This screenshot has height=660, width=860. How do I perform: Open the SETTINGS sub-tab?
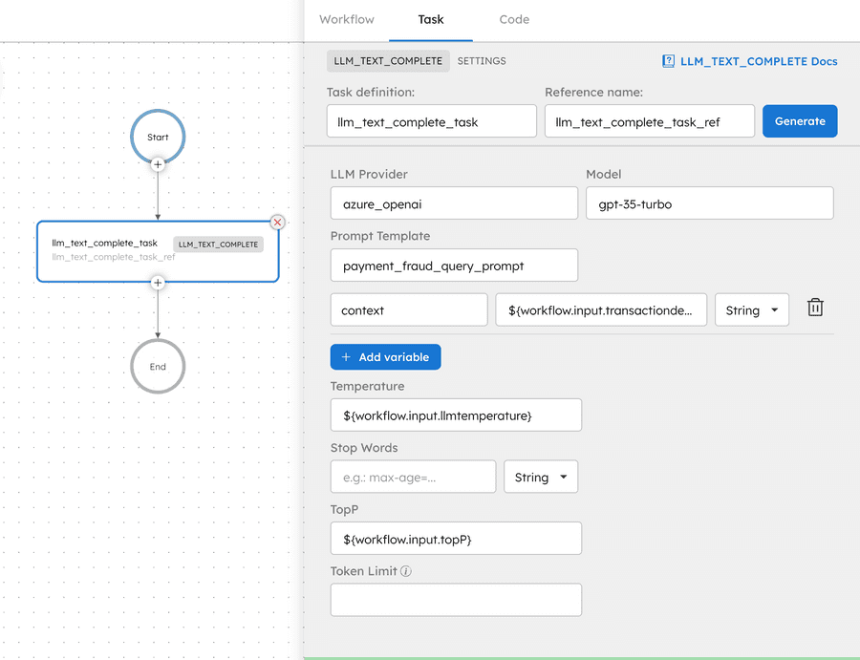tap(482, 61)
